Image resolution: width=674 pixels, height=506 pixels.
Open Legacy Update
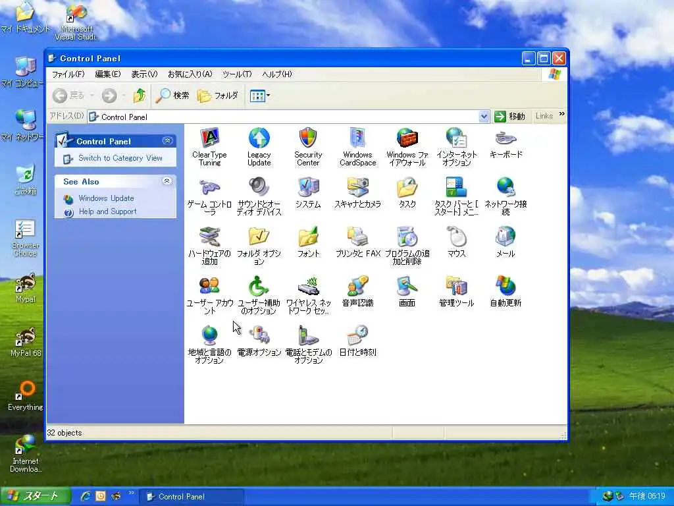click(x=259, y=147)
